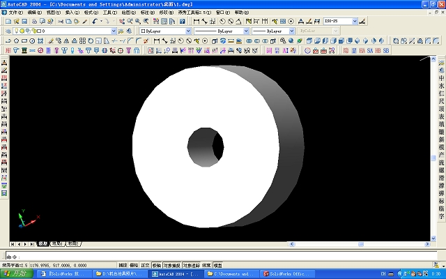Click the Undo arrow icon
Image resolution: width=446 pixels, height=279 pixels.
point(95,22)
